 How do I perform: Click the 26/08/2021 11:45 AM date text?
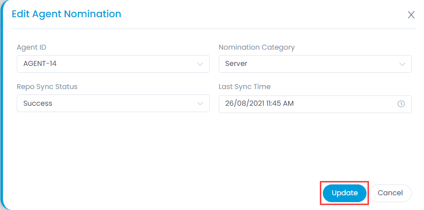[x=259, y=104]
